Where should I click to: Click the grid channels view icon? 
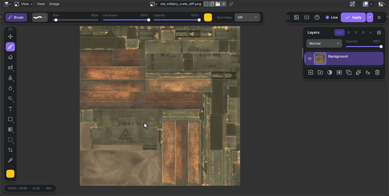click(x=379, y=32)
